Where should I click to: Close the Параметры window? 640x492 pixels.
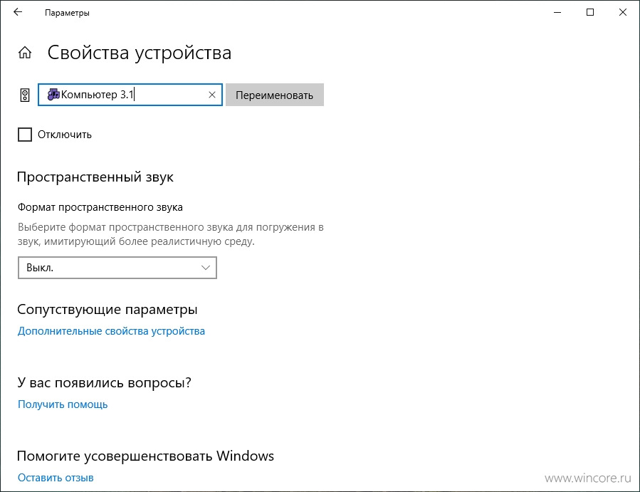tap(623, 12)
